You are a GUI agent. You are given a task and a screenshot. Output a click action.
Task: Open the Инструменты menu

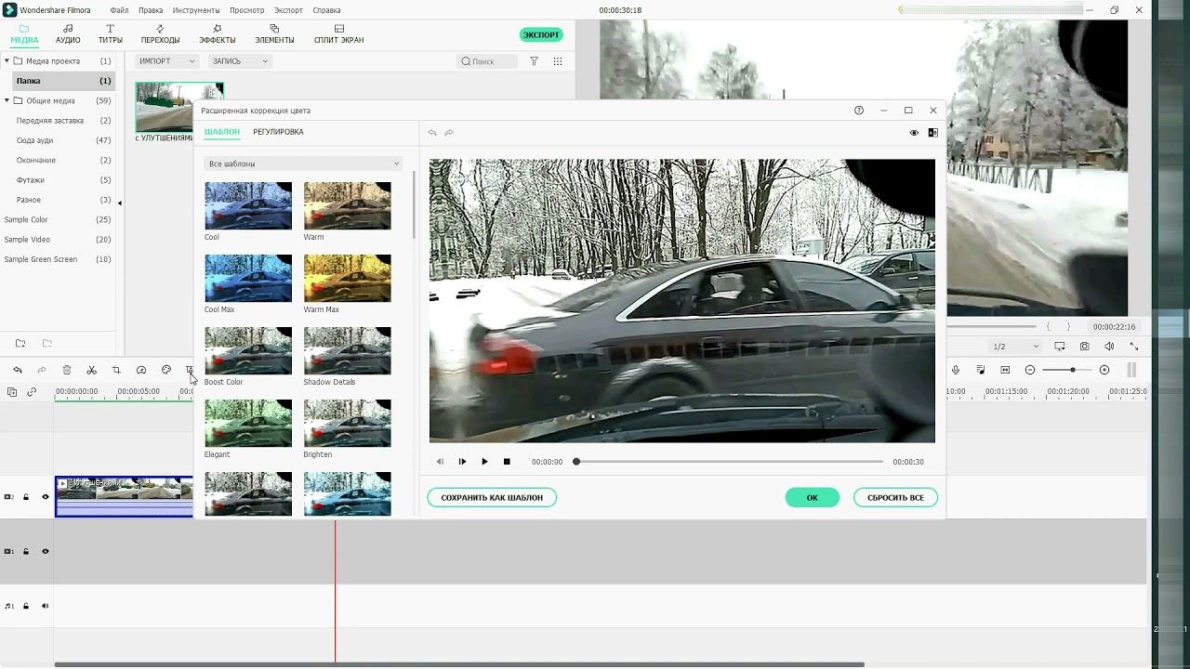[195, 10]
